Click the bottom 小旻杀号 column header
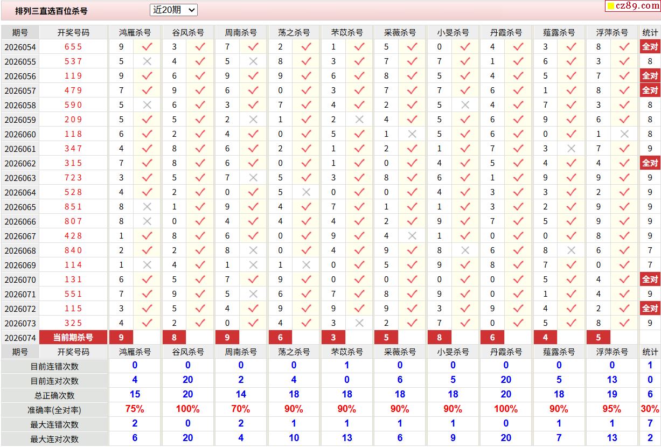The width and height of the screenshot is (661, 447). click(453, 352)
